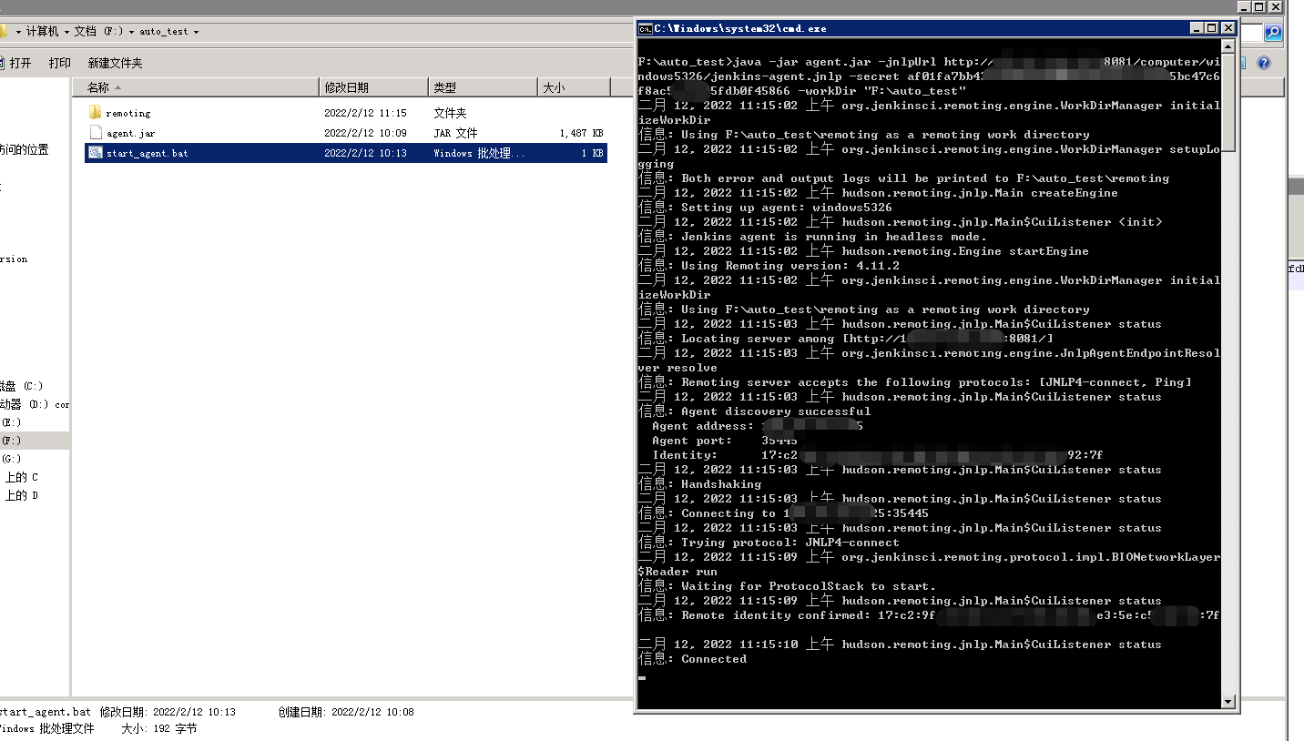Click 新建文件夹 to create a folder
Viewport: 1304px width, 741px height.
tap(115, 63)
